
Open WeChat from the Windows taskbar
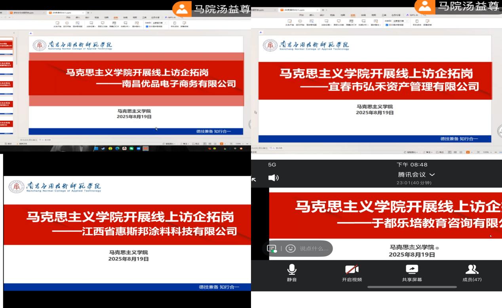pos(131,149)
